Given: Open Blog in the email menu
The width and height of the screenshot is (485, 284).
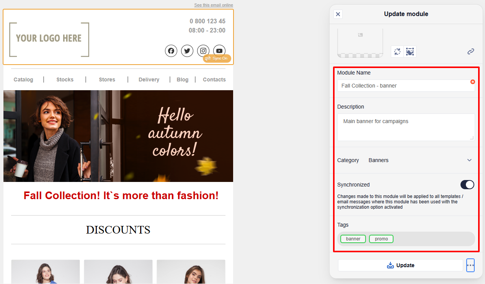Looking at the screenshot, I should pos(183,80).
